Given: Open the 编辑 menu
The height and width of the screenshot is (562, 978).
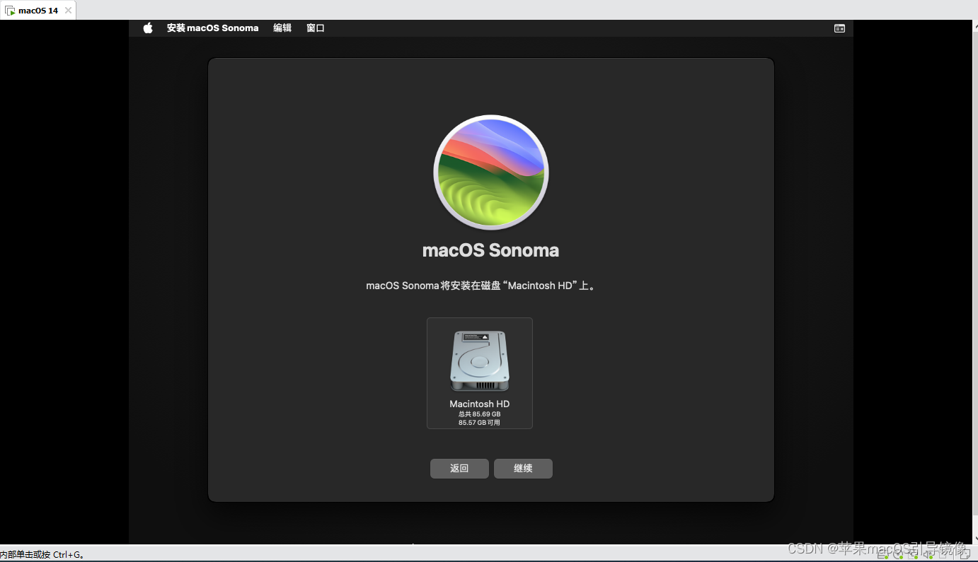Looking at the screenshot, I should click(x=282, y=28).
